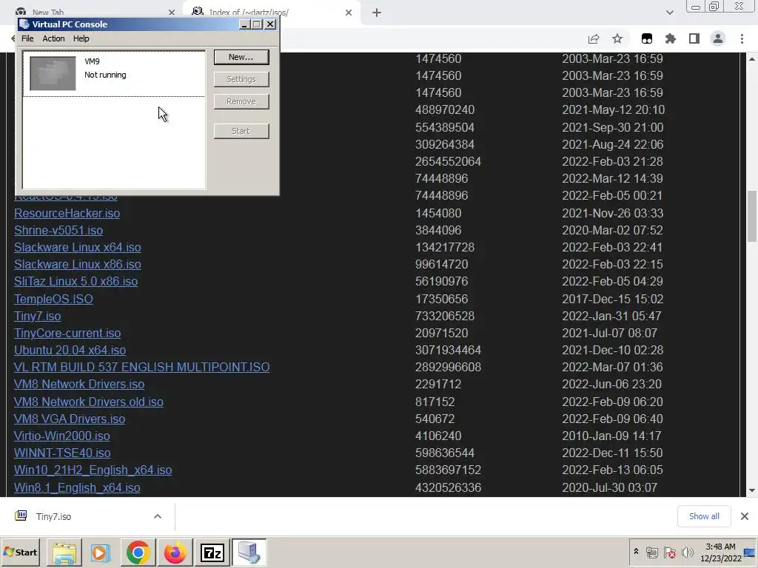
Task: Switch to the Index of isos tab
Action: point(249,12)
